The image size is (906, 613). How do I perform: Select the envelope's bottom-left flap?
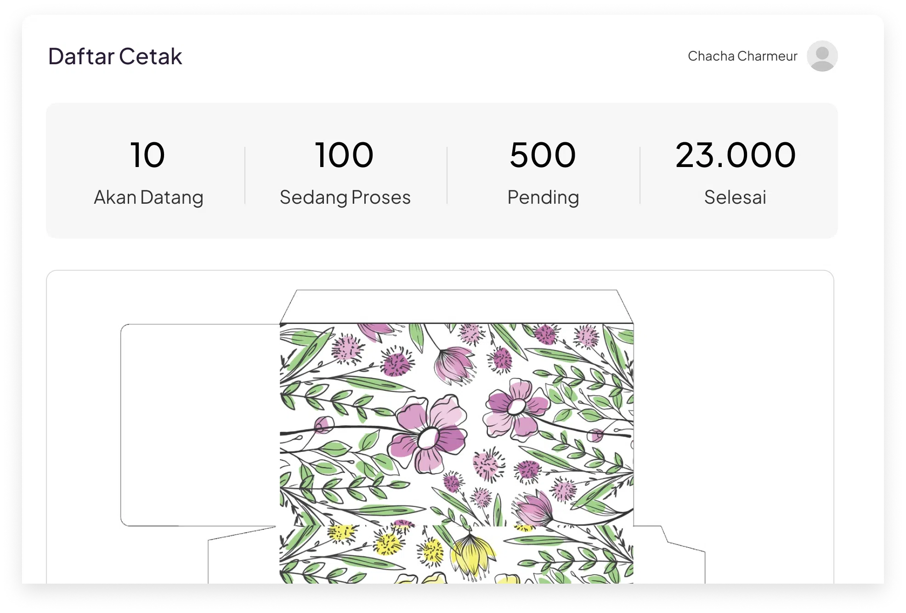[x=243, y=557]
